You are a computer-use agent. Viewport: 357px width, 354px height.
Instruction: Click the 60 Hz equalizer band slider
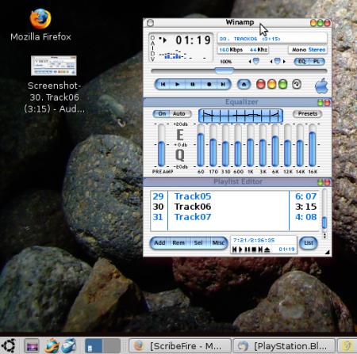(201, 145)
